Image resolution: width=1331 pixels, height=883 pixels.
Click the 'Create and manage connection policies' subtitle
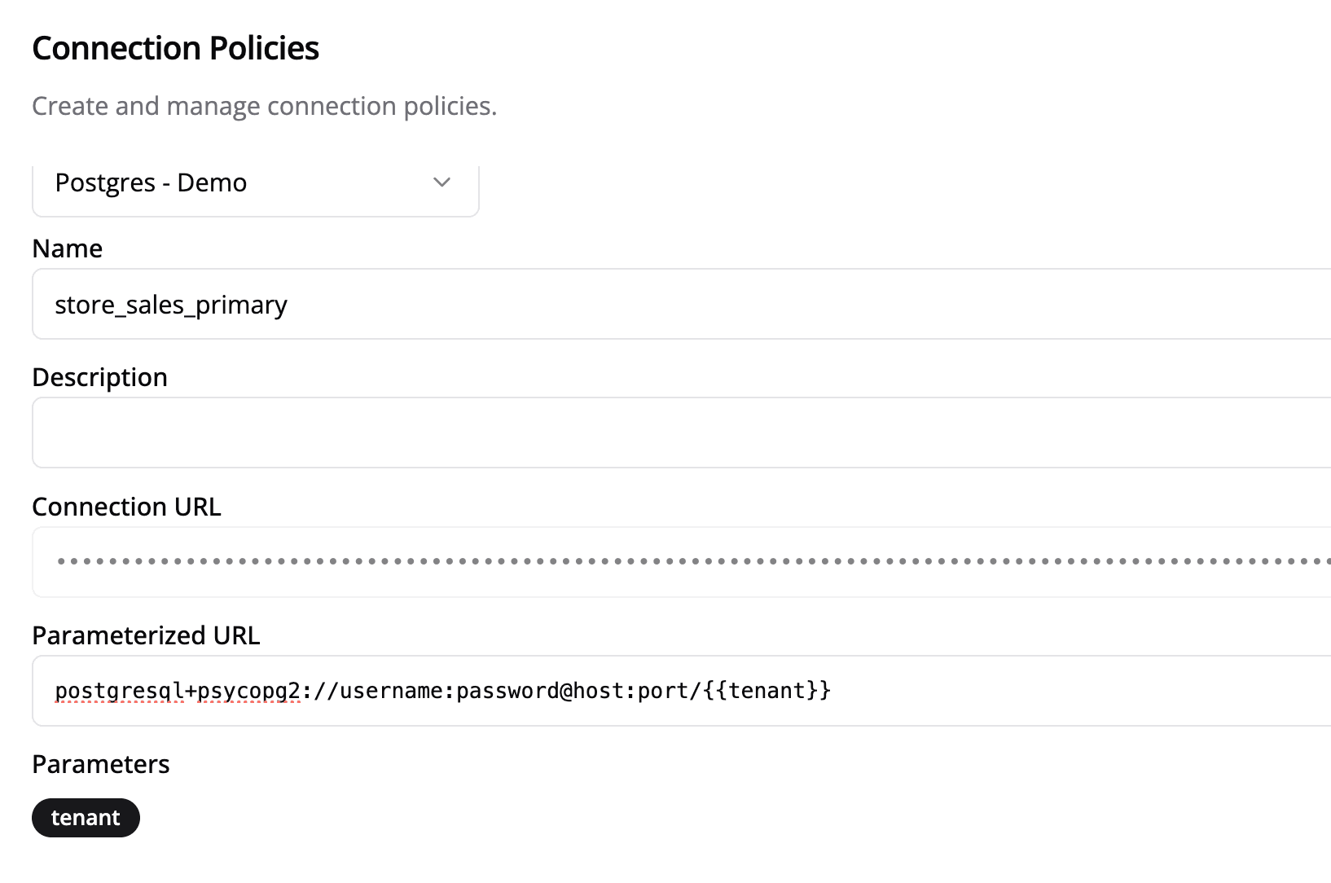point(264,106)
